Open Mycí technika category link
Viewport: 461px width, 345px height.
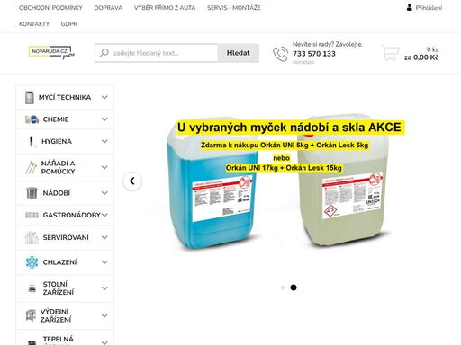[x=65, y=97]
